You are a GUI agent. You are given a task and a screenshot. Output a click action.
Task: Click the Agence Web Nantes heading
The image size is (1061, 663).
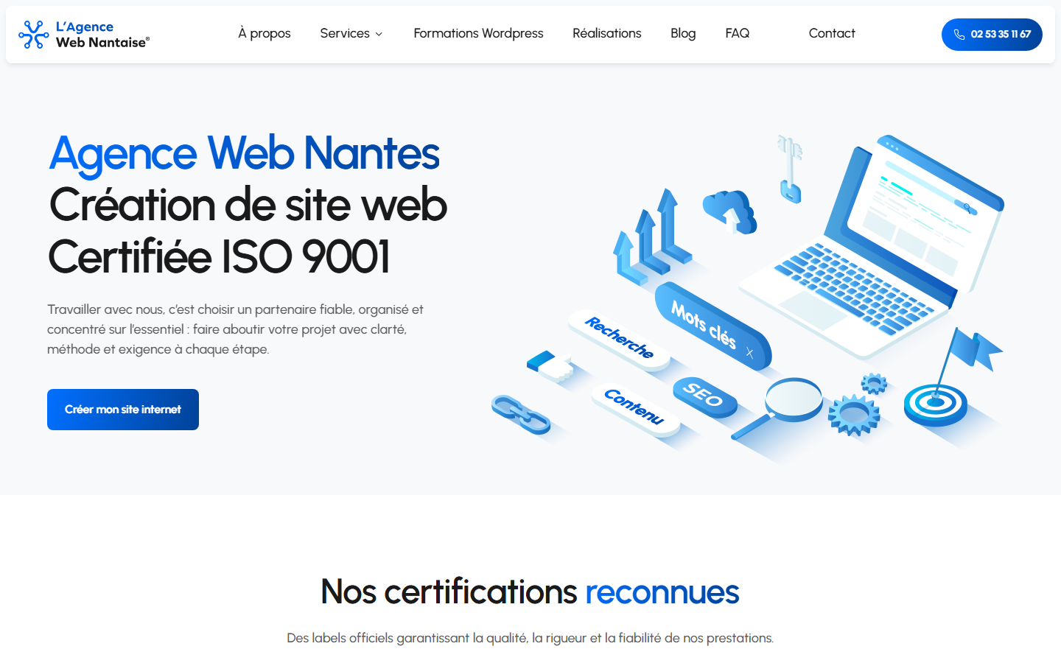point(245,155)
